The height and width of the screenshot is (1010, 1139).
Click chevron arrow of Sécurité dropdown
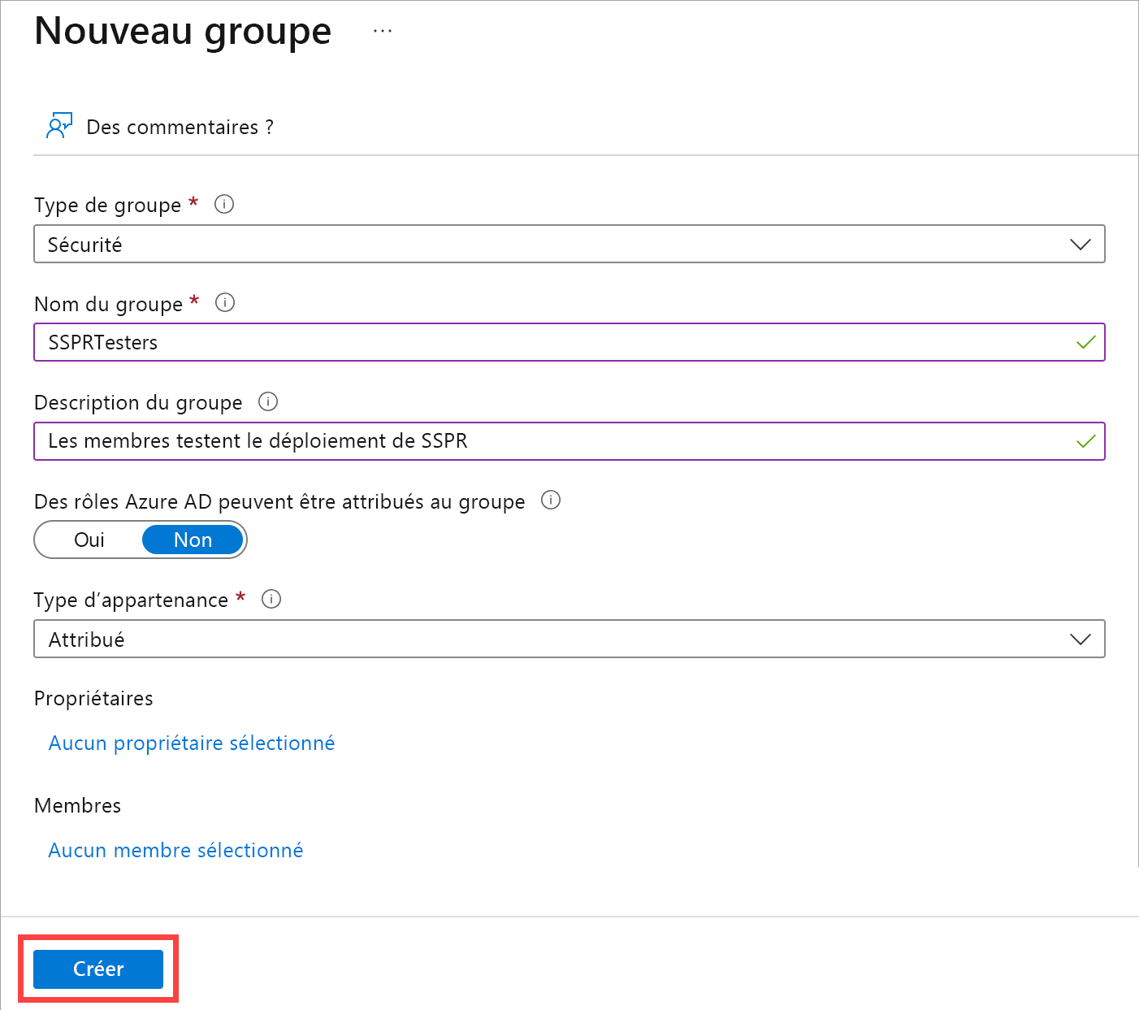pyautogui.click(x=1080, y=245)
